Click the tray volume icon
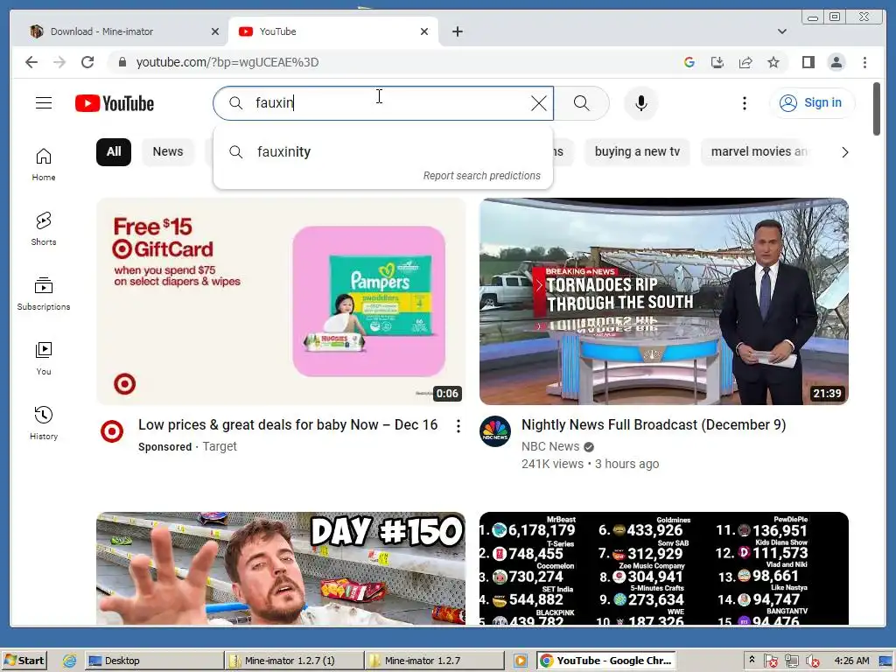 (x=811, y=661)
